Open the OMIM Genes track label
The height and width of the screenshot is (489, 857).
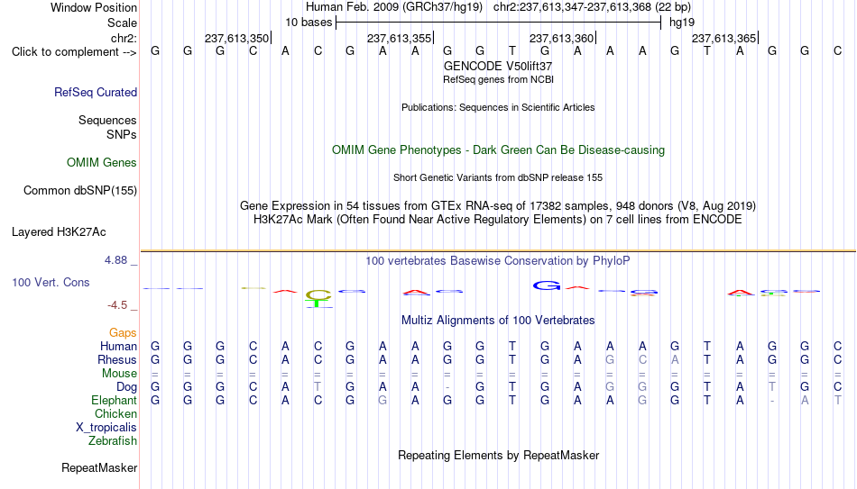tap(102, 163)
